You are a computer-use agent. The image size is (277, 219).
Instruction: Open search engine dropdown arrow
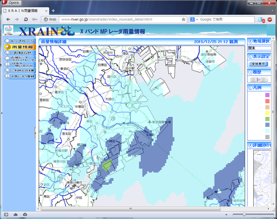[197, 19]
